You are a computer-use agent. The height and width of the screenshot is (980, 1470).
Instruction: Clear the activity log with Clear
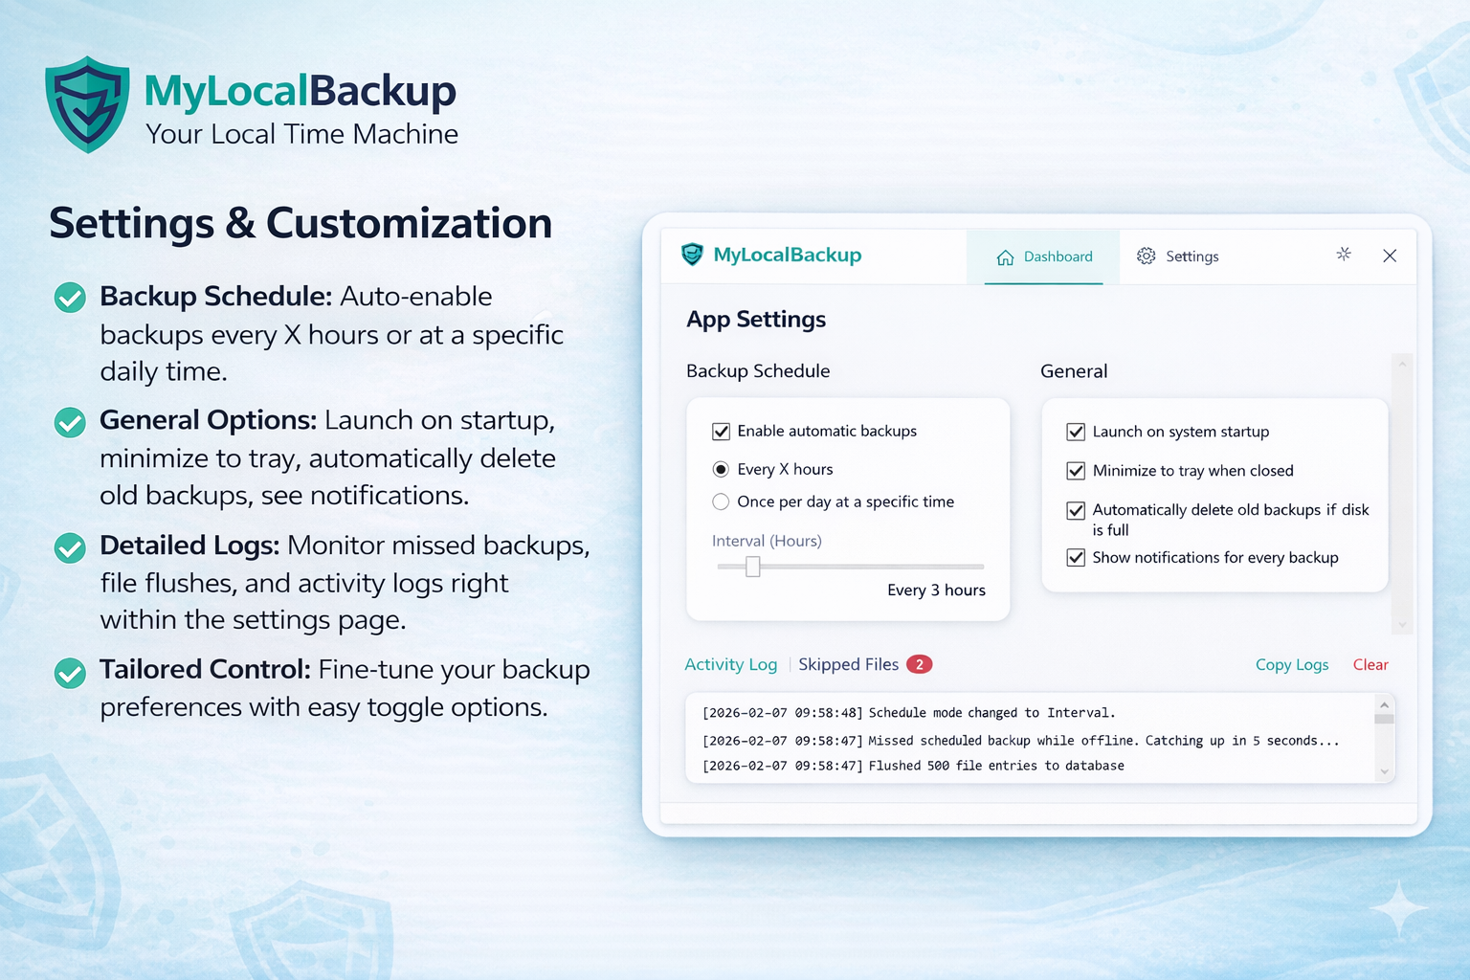point(1370,664)
